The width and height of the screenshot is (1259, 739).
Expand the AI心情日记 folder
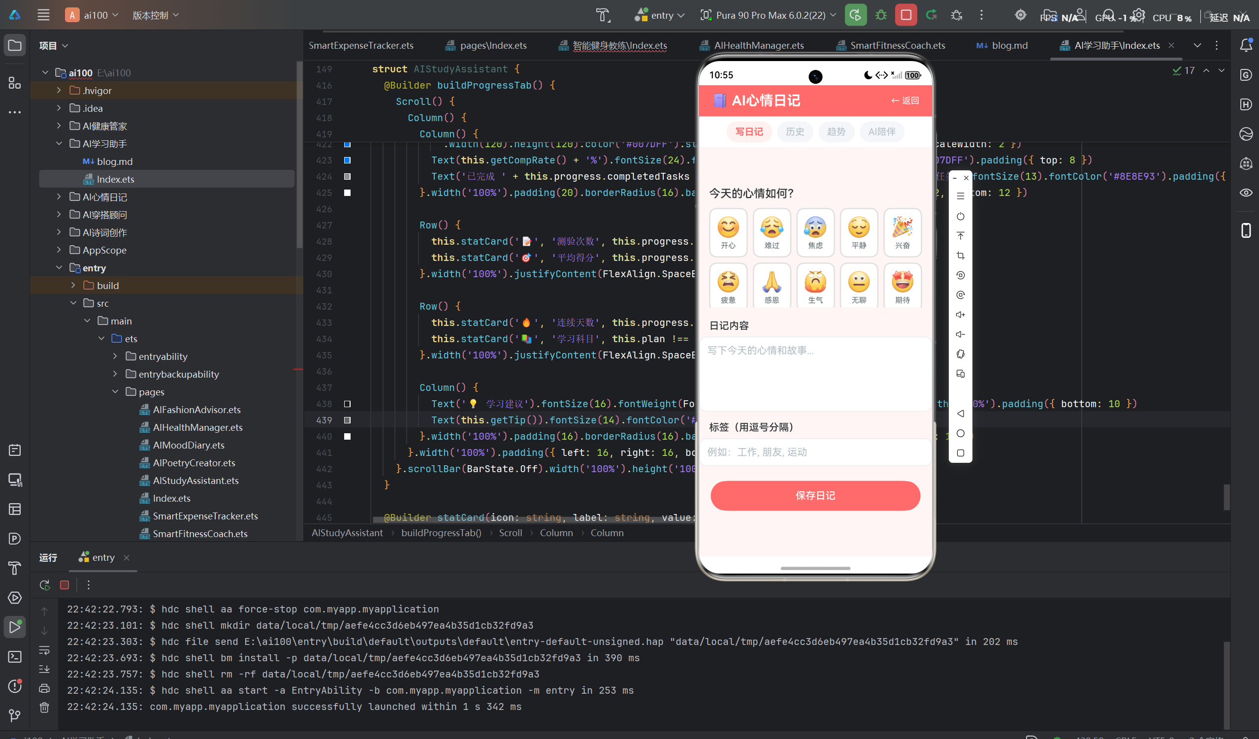click(59, 196)
